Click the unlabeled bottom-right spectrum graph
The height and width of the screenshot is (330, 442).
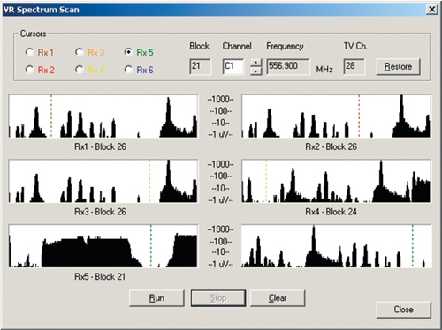point(336,246)
